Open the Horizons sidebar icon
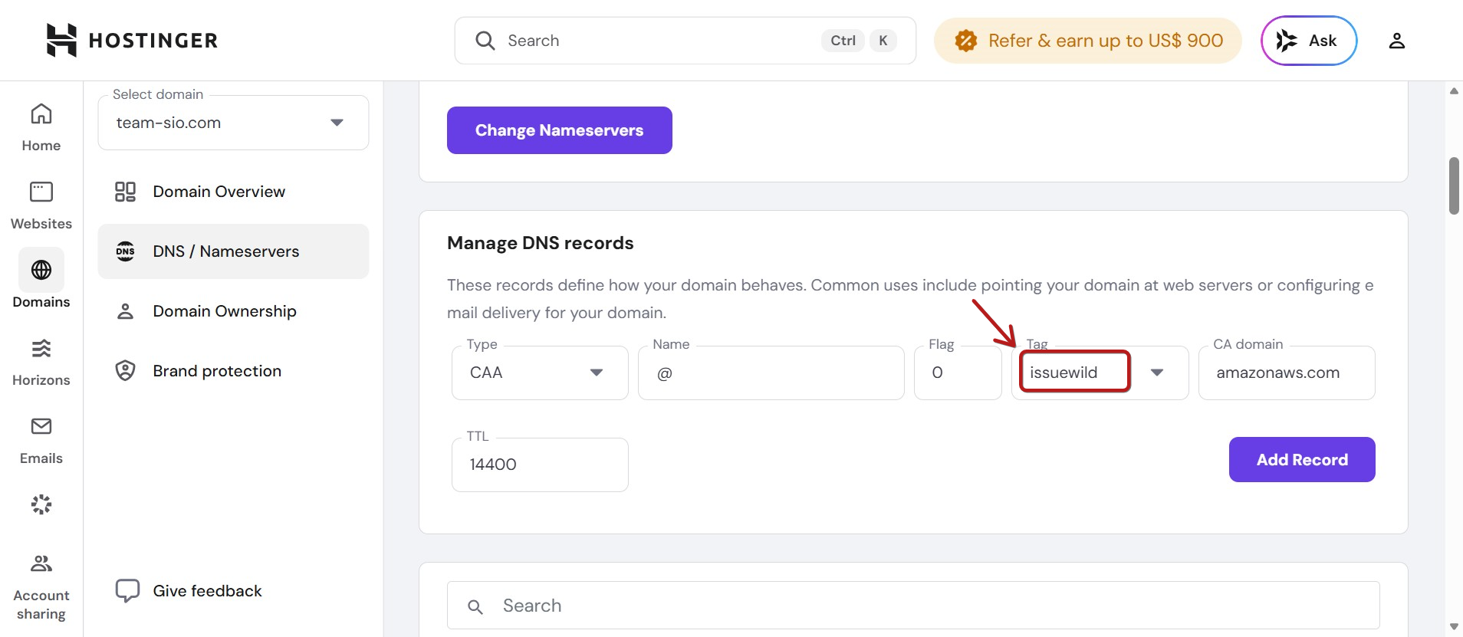This screenshot has width=1463, height=637. [41, 362]
